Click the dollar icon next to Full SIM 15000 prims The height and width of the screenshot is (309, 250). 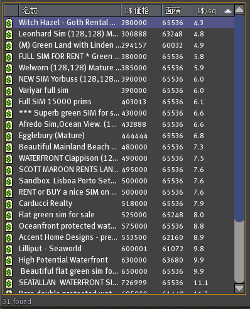tap(9, 102)
